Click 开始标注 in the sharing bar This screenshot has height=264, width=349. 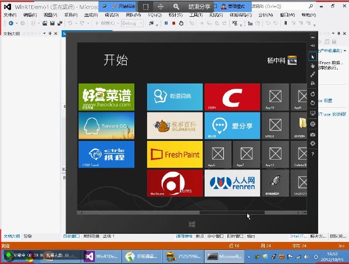point(124,6)
